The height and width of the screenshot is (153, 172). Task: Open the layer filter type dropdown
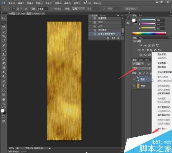[x=138, y=64]
